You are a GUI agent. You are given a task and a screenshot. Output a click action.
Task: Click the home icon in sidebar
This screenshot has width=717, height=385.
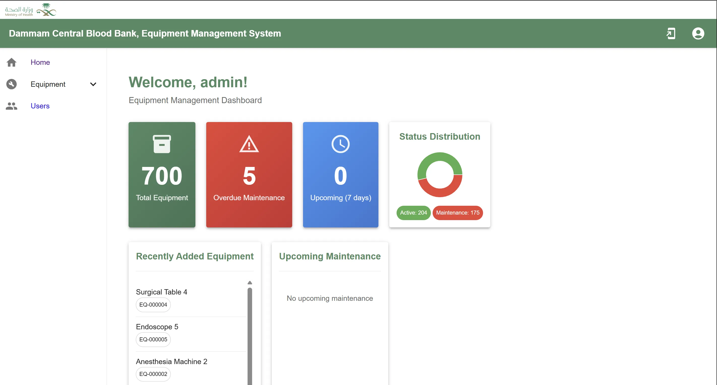point(11,62)
